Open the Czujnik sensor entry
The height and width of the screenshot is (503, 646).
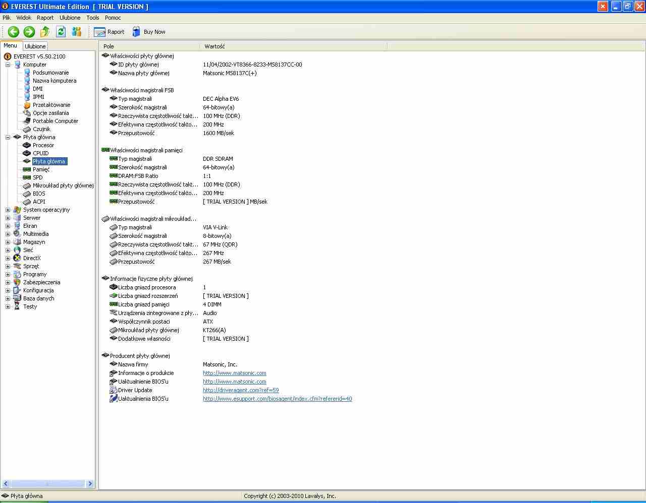click(41, 129)
